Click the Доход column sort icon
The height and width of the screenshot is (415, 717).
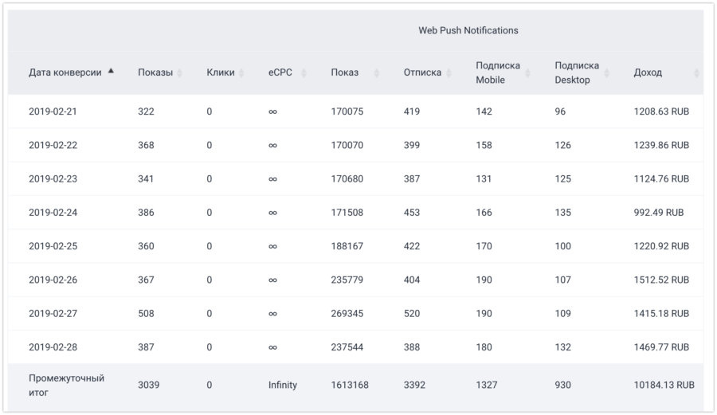[696, 72]
